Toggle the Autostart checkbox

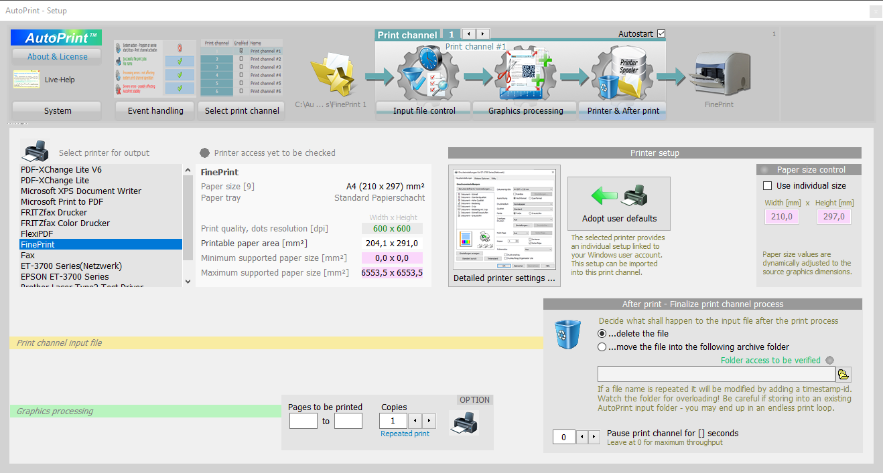[661, 33]
